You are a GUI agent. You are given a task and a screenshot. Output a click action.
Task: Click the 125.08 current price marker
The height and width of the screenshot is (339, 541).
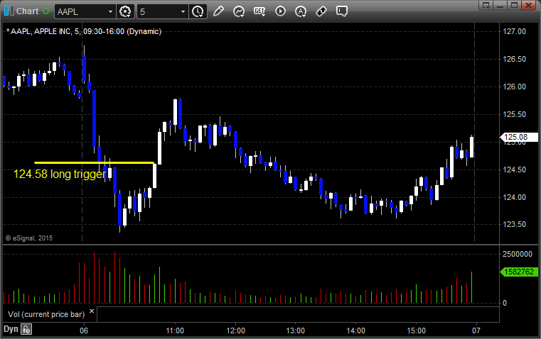518,137
